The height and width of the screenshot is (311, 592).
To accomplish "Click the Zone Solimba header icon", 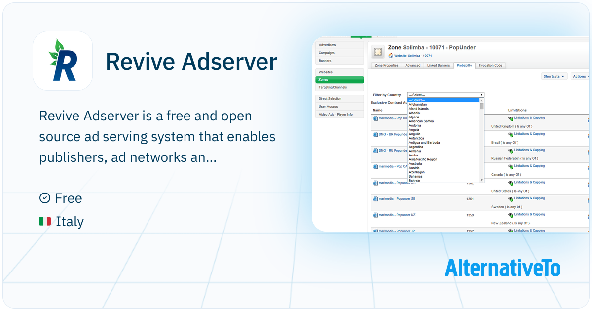I will (x=378, y=51).
